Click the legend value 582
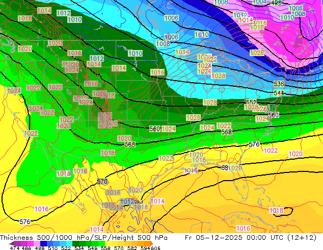 click(x=132, y=248)
